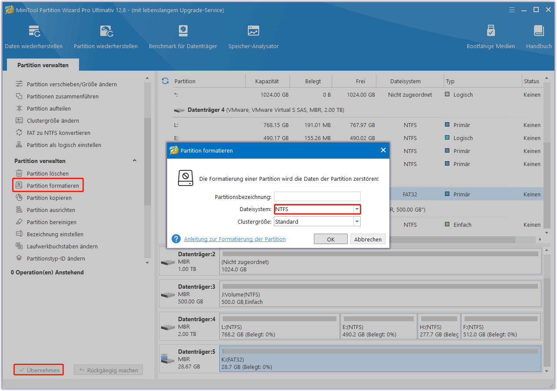Click Abbrechen in format dialog
557x391 pixels.
(368, 239)
